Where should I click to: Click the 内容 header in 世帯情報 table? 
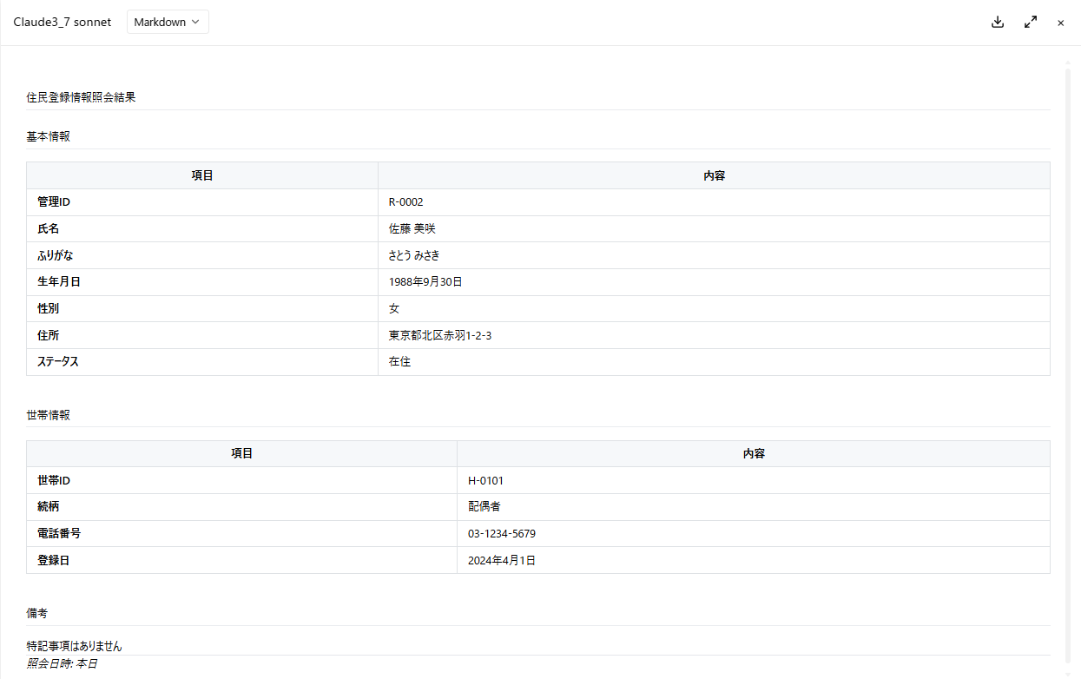pyautogui.click(x=754, y=454)
